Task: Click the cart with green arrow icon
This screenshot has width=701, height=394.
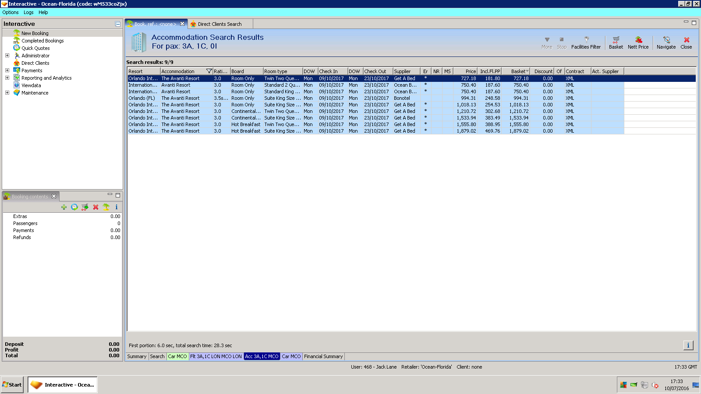Action: click(x=85, y=207)
